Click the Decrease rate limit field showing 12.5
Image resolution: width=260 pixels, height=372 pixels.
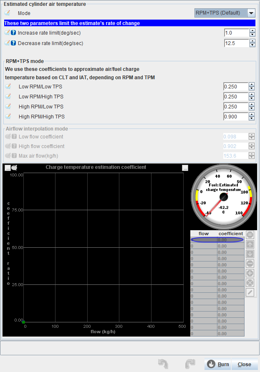tap(237, 43)
